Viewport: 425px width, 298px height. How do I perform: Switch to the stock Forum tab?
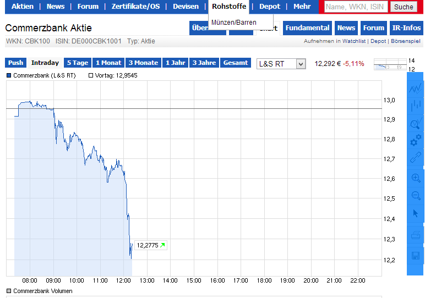373,28
